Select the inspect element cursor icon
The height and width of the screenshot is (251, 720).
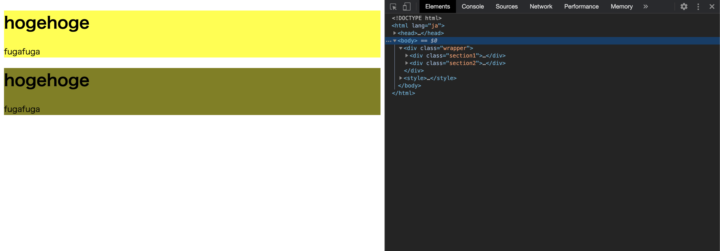[x=394, y=6]
